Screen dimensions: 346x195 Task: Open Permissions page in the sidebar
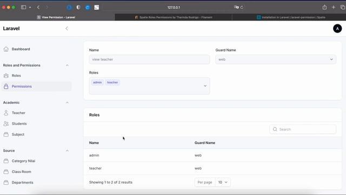[x=22, y=87]
